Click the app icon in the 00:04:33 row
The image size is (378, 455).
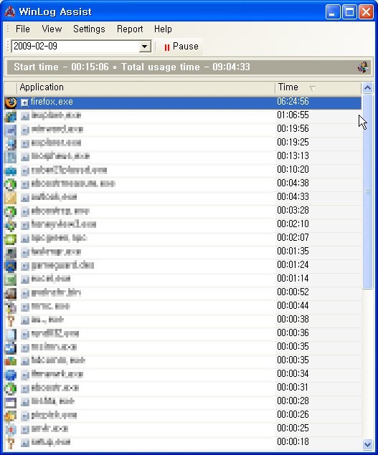tap(11, 198)
